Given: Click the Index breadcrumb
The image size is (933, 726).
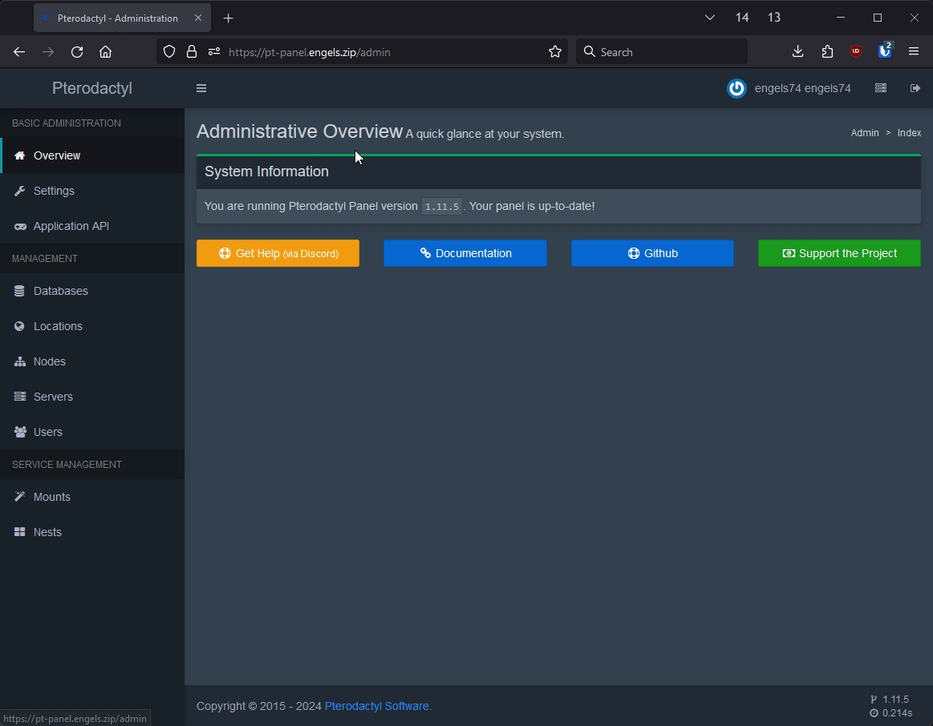Looking at the screenshot, I should 909,133.
